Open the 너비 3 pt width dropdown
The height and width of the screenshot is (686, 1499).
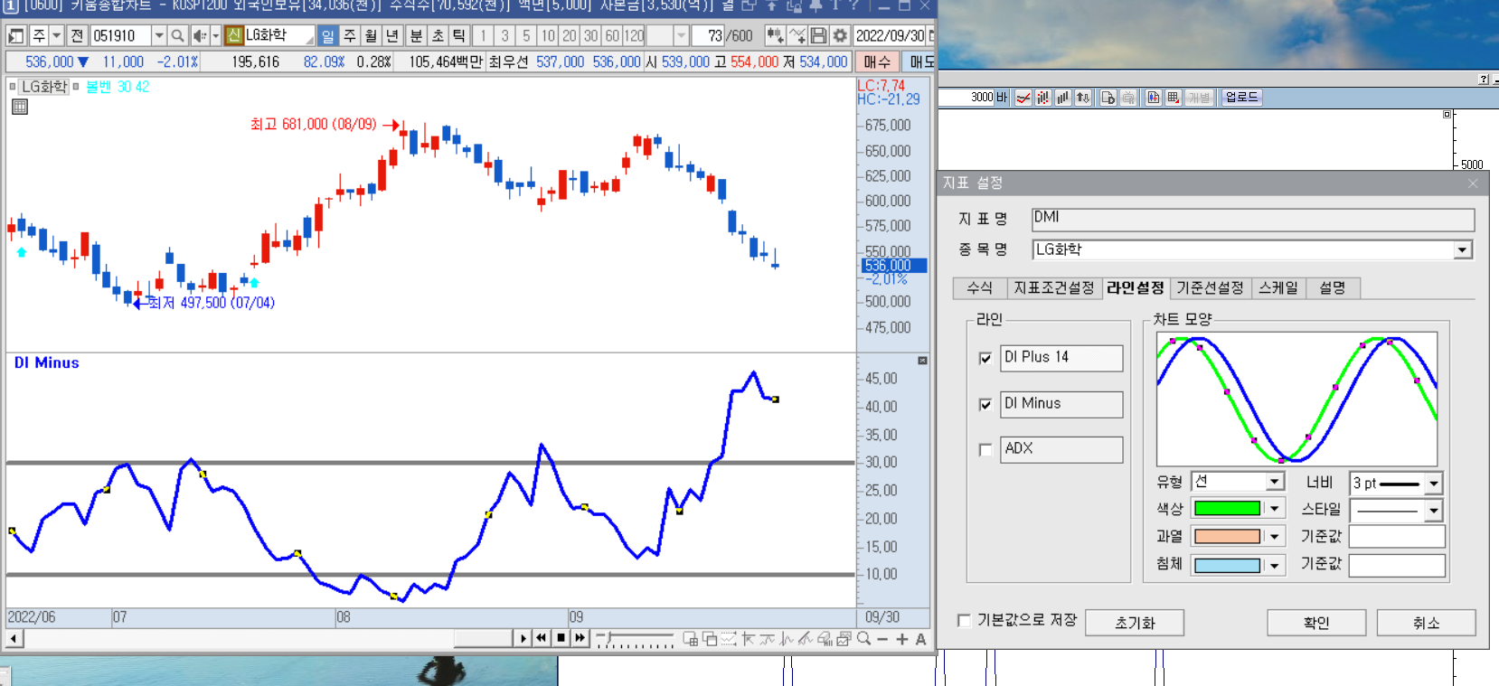click(1433, 484)
